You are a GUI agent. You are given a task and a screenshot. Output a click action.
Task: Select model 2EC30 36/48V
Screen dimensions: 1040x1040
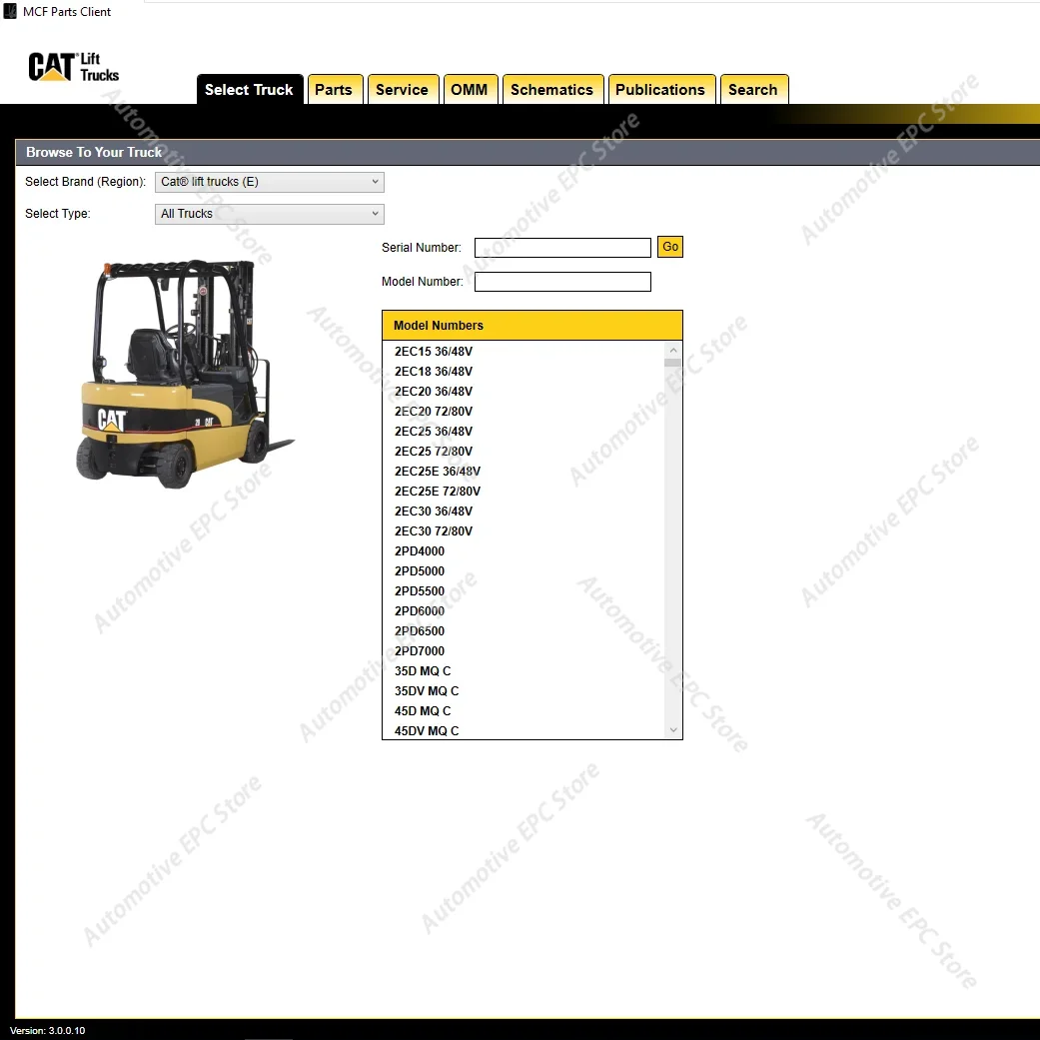[434, 512]
